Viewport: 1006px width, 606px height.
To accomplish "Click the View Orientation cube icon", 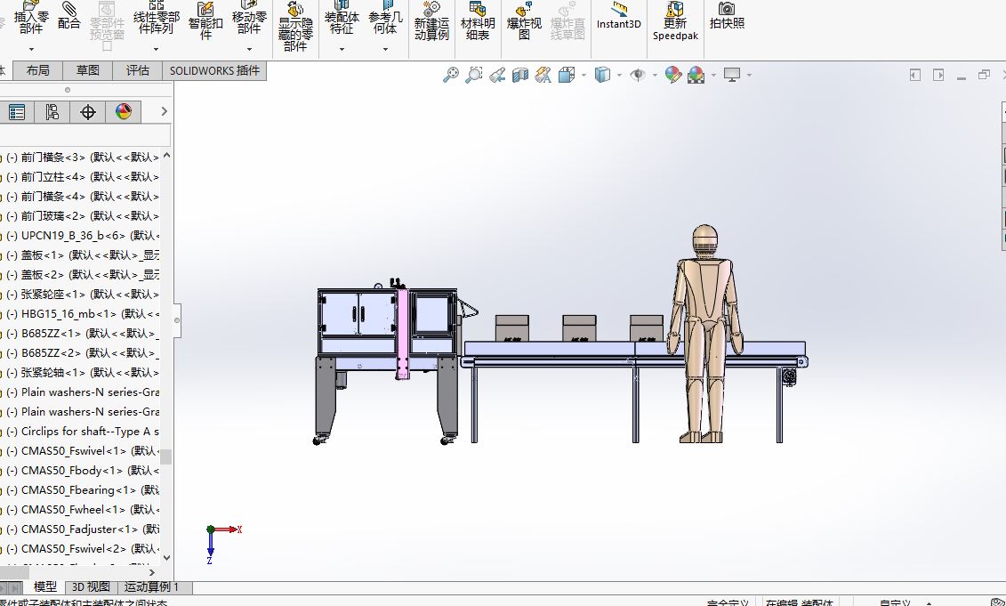I will coord(567,75).
